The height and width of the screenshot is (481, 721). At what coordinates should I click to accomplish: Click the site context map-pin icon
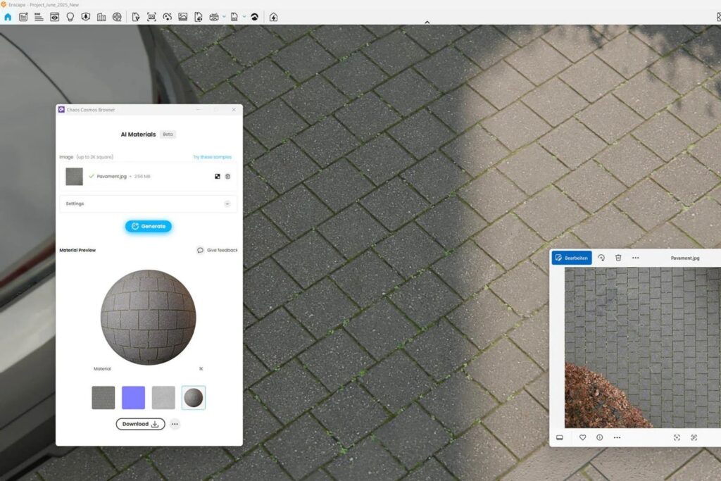[85, 17]
